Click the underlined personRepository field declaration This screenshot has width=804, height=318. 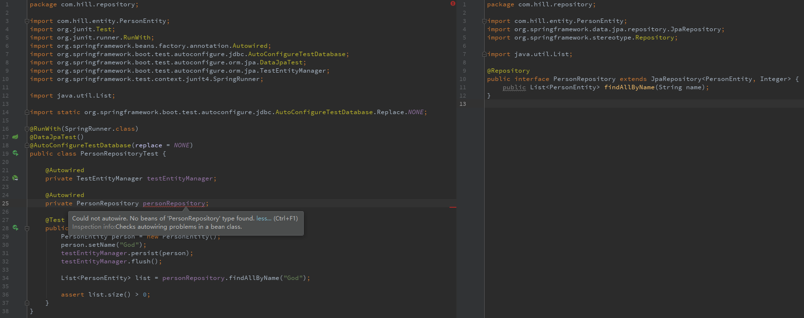(174, 203)
